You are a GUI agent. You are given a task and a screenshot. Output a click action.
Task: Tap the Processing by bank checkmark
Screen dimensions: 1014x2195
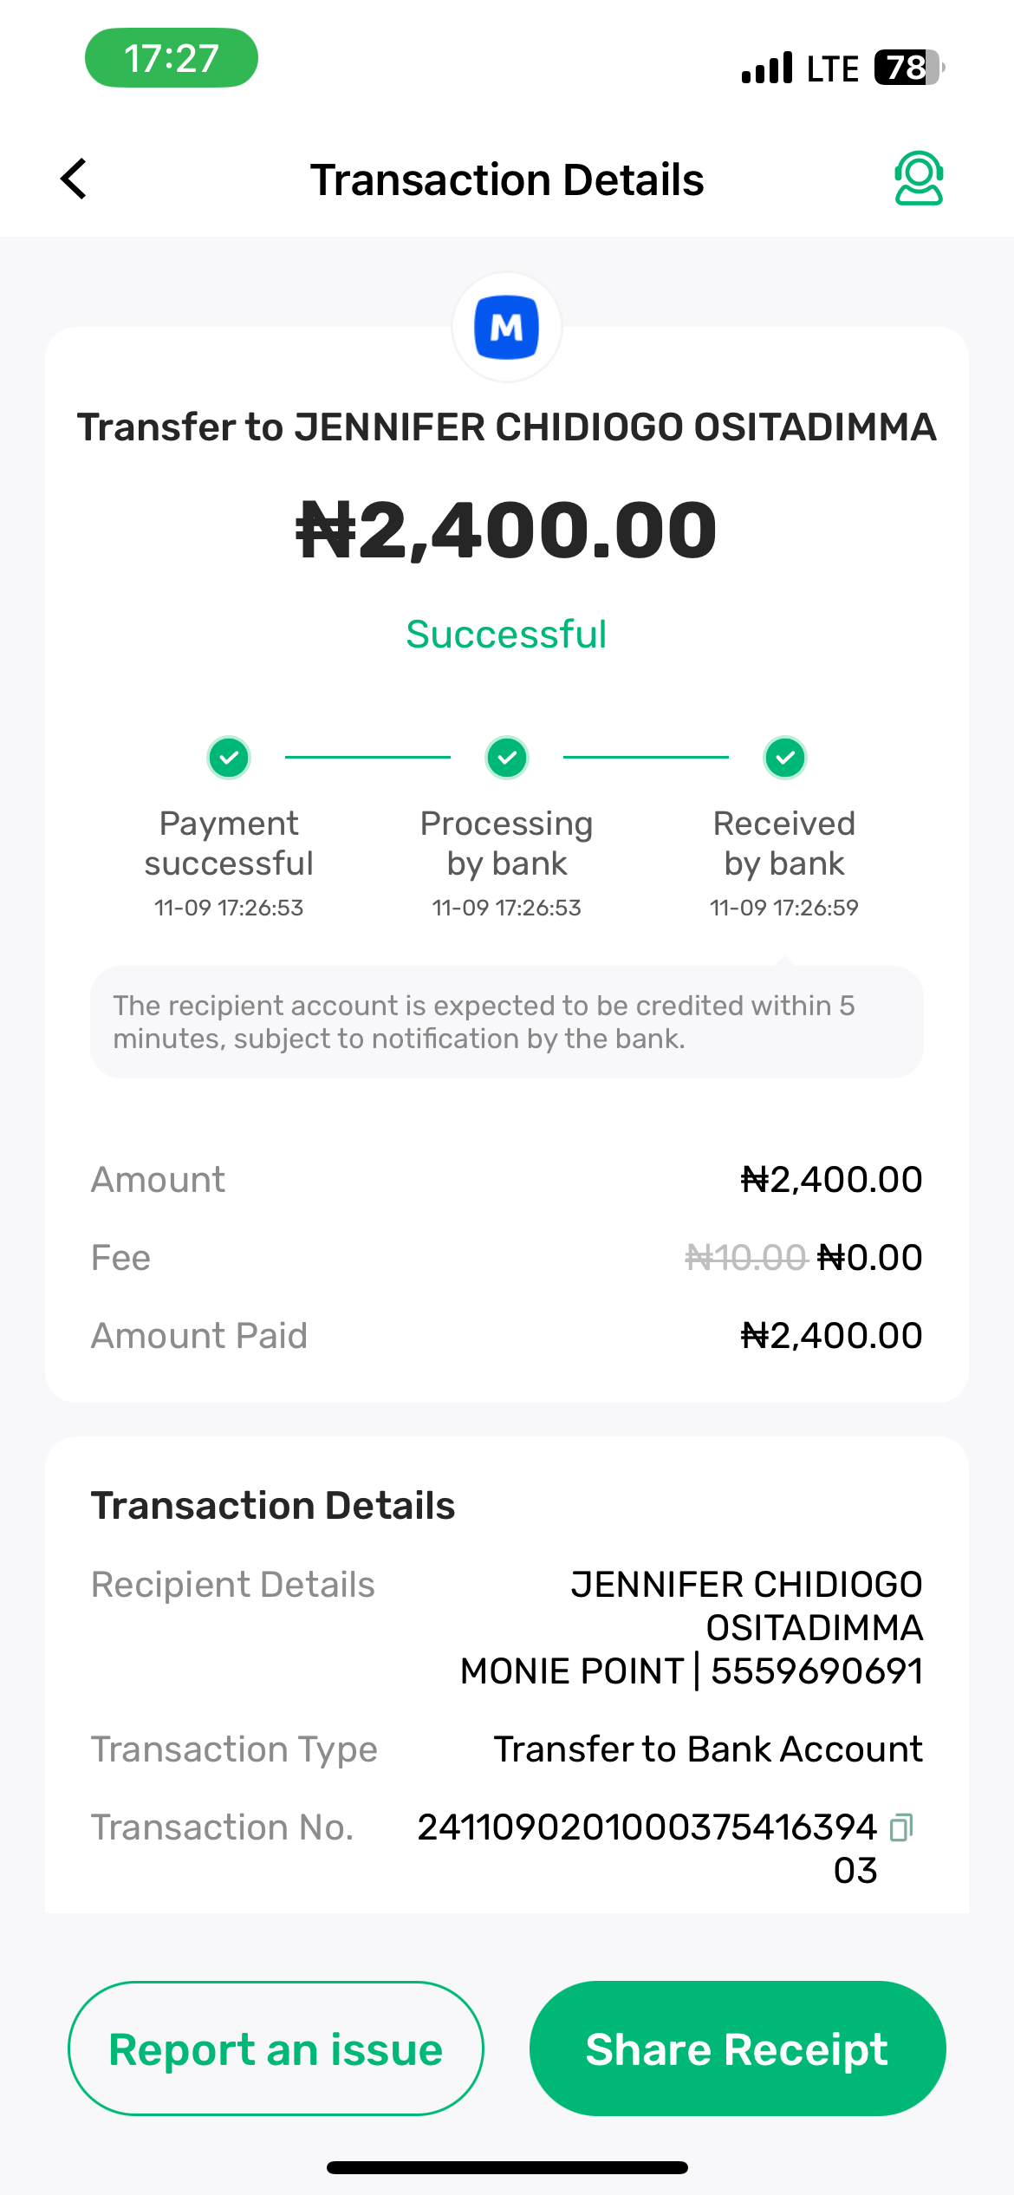pyautogui.click(x=507, y=758)
